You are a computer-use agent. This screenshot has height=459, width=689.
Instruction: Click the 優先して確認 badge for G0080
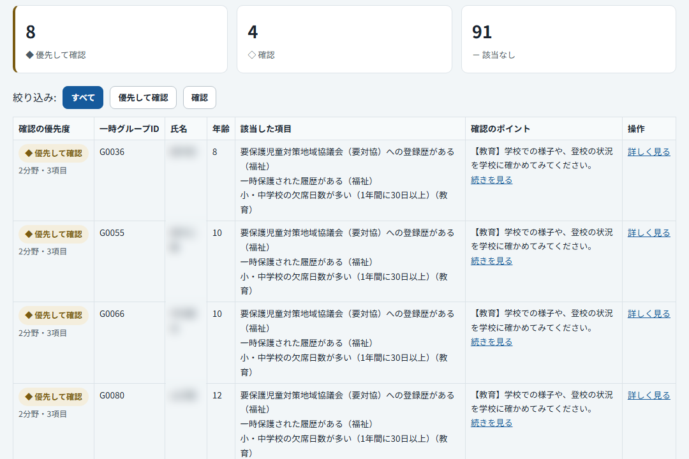pyautogui.click(x=54, y=397)
